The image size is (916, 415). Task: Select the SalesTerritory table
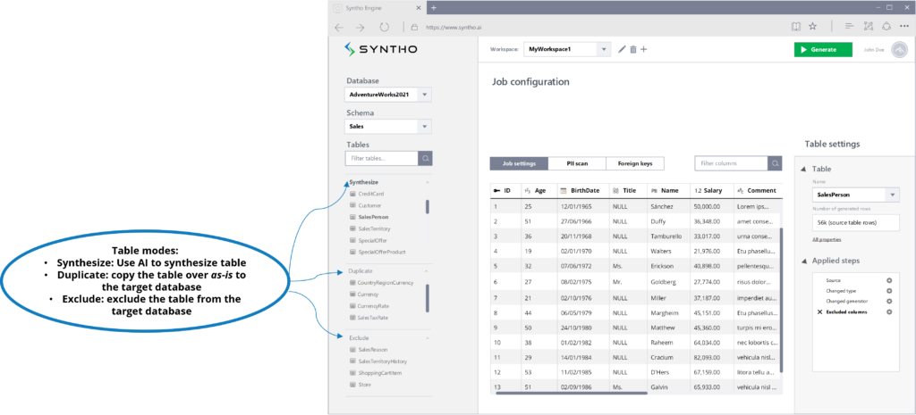pyautogui.click(x=375, y=228)
